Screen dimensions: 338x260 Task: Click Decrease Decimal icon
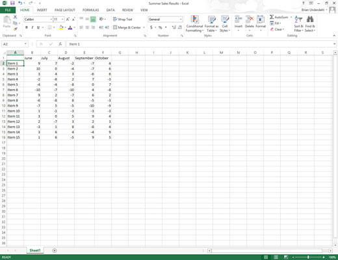click(180, 27)
